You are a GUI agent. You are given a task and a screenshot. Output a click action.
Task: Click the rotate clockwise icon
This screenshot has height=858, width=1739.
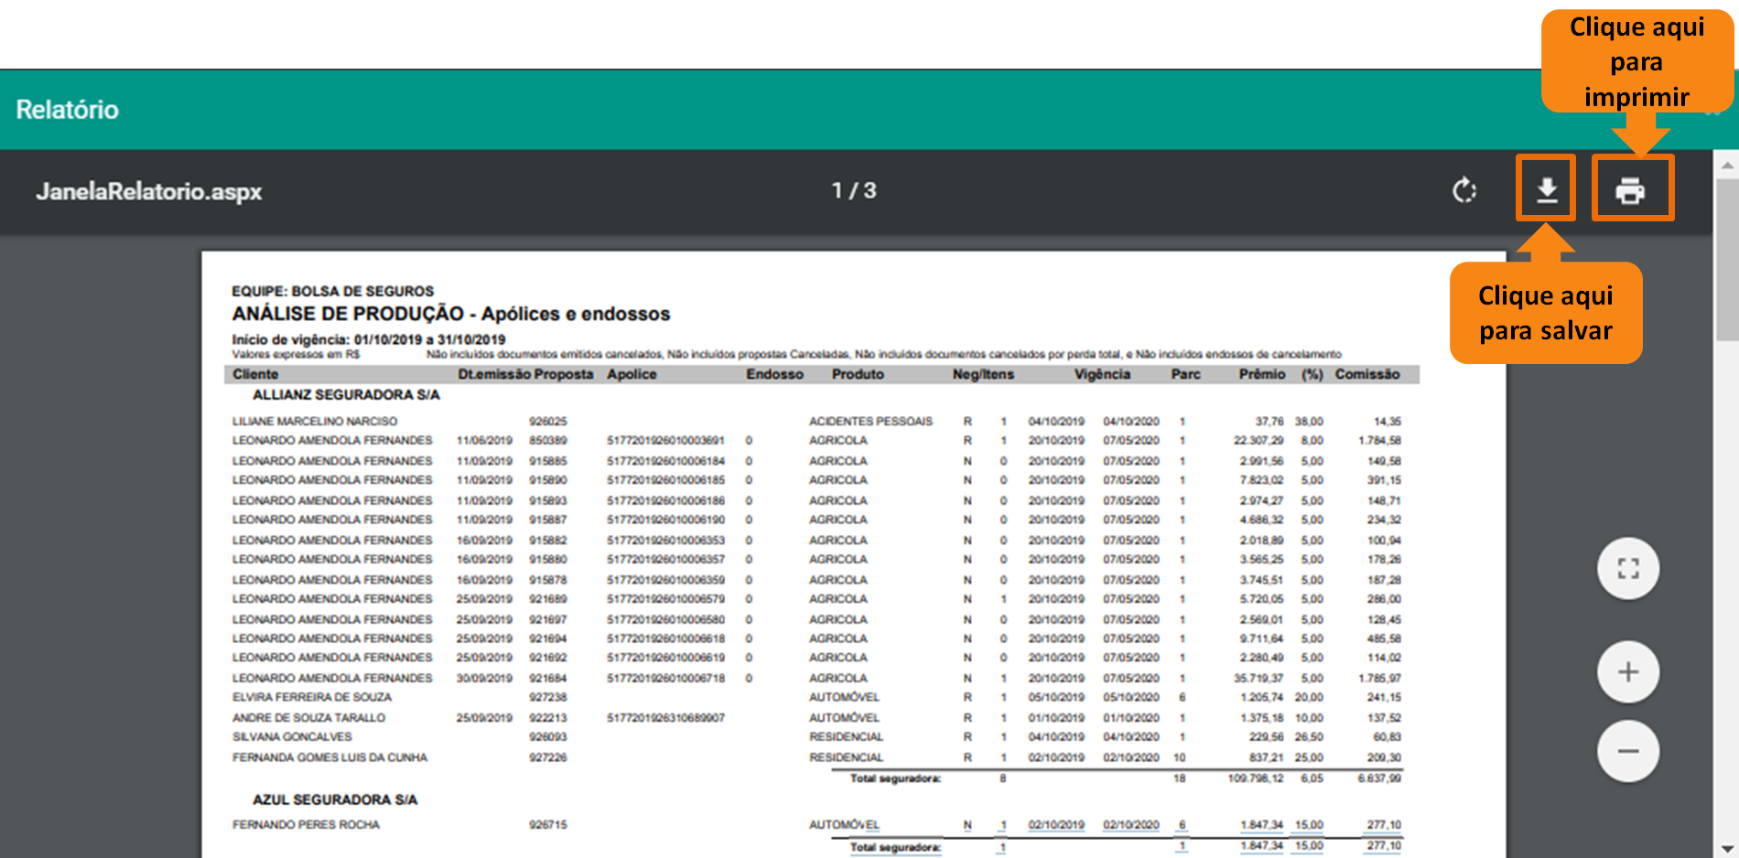[1464, 190]
